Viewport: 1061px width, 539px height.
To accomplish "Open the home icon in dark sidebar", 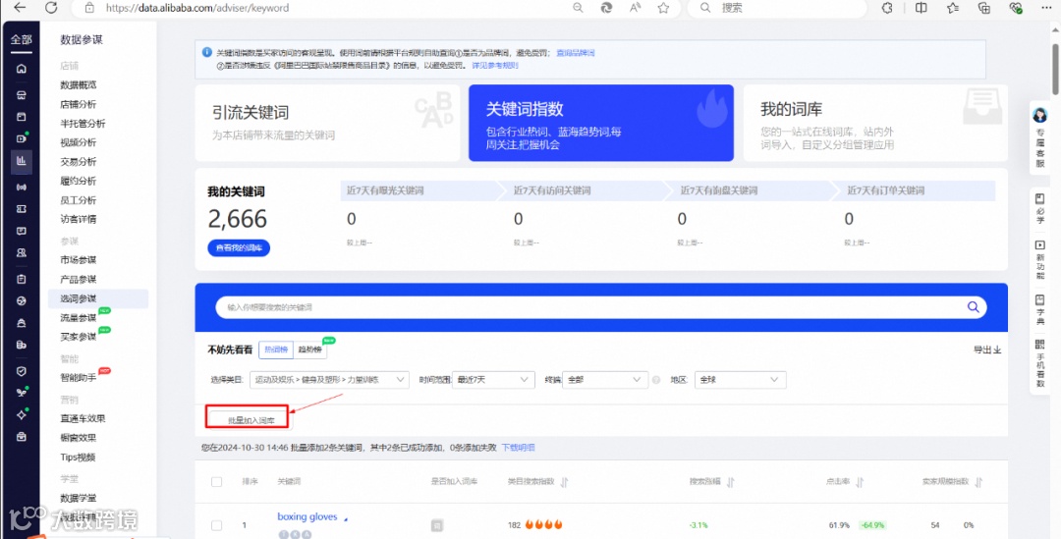I will (22, 69).
